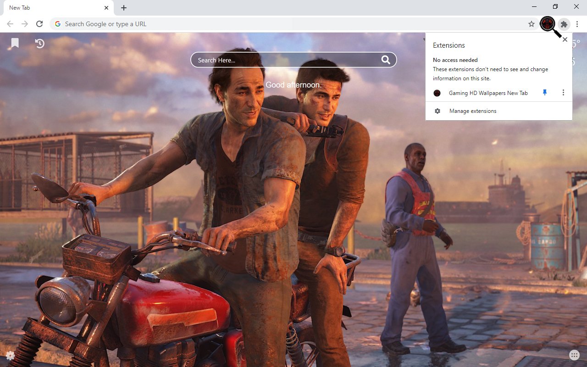Click the Extensions popup heading
Screen dimensions: 587x367
pyautogui.click(x=449, y=45)
